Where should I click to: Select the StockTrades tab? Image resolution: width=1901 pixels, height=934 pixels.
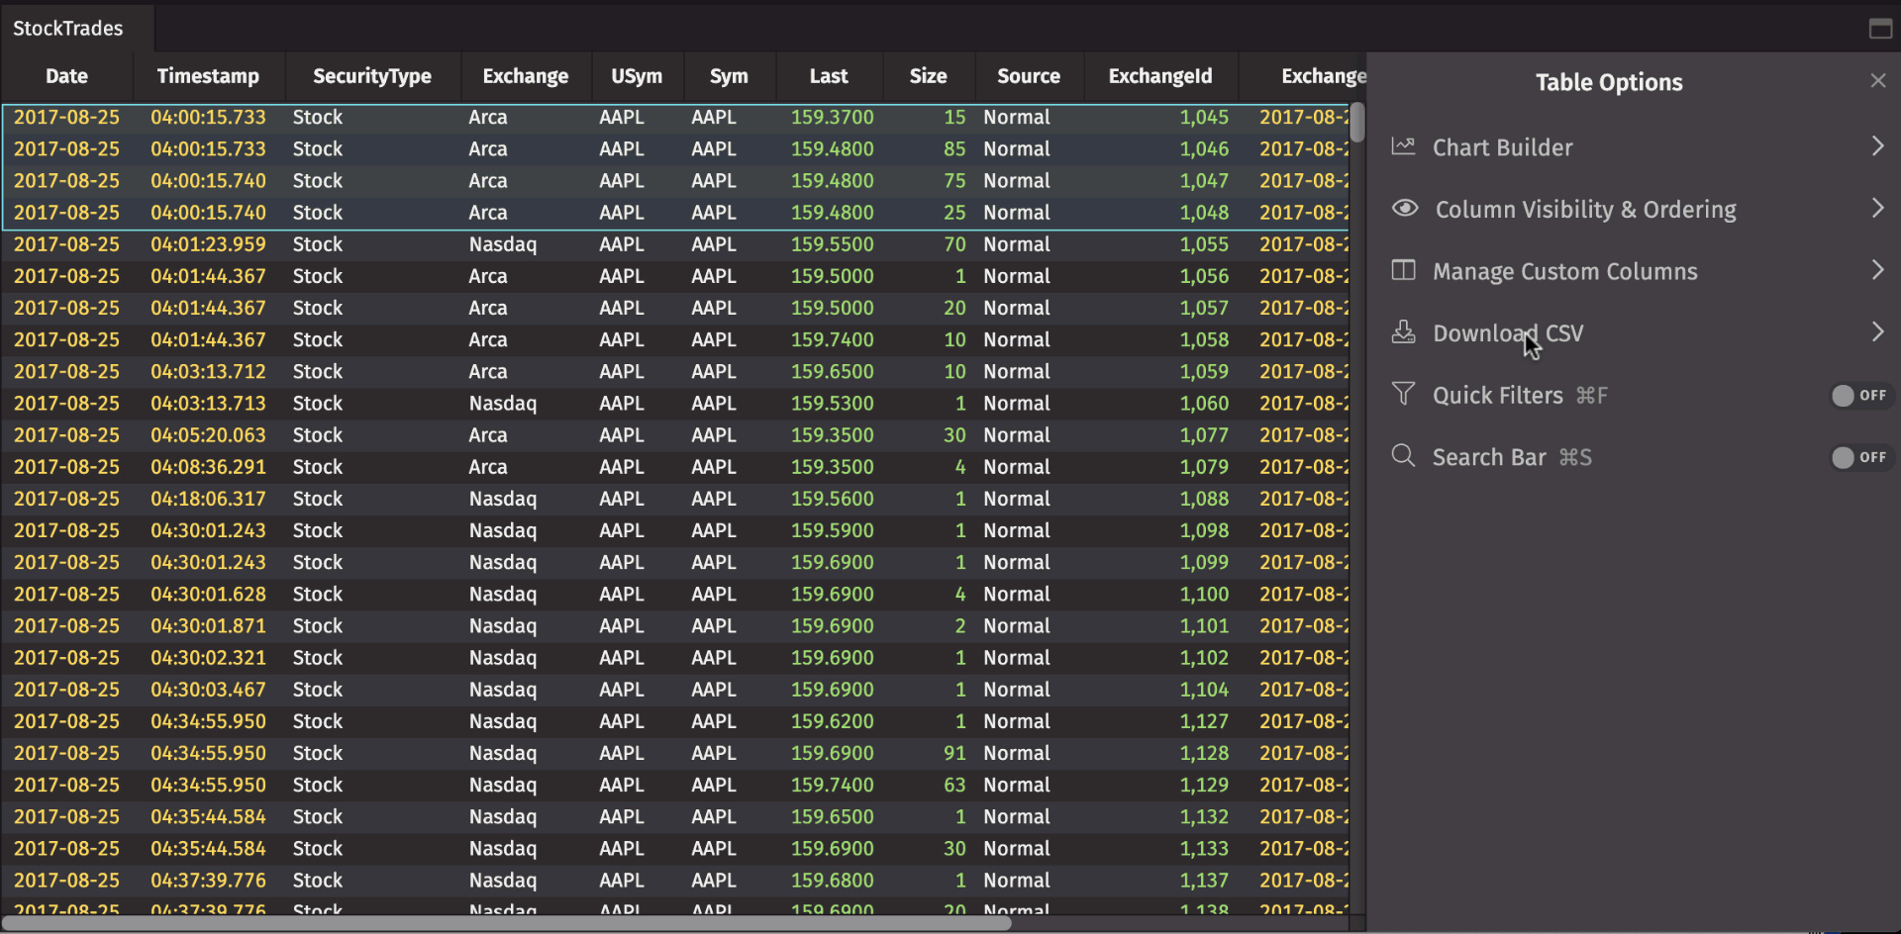[68, 29]
